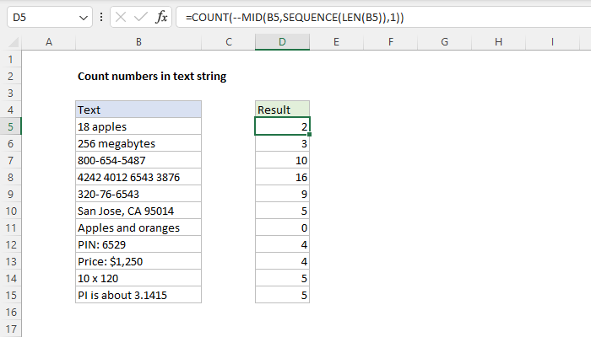591x337 pixels.
Task: Select cell containing '18 apples'
Action: pyautogui.click(x=138, y=126)
